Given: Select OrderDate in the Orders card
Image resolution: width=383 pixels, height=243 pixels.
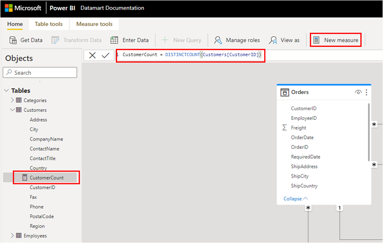Looking at the screenshot, I should 302,137.
